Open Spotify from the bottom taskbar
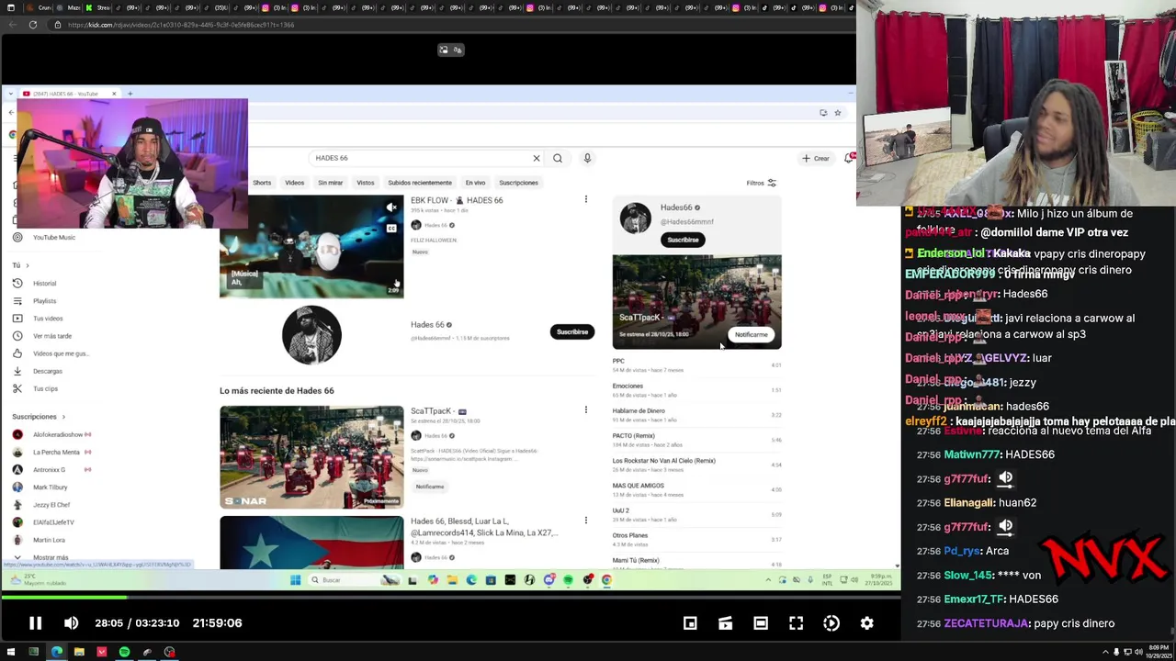The image size is (1176, 661). click(124, 652)
